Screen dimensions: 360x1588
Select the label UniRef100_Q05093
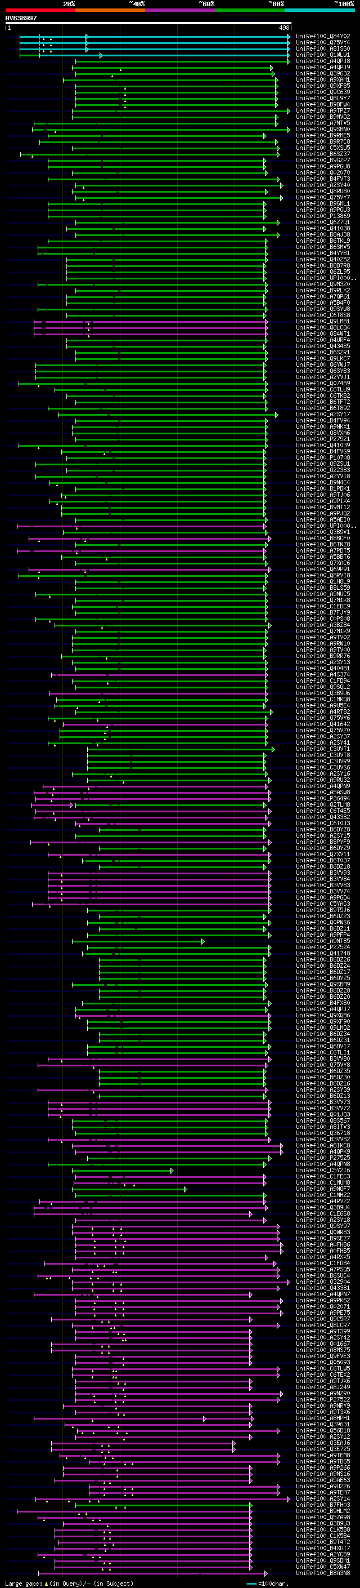click(323, 1362)
